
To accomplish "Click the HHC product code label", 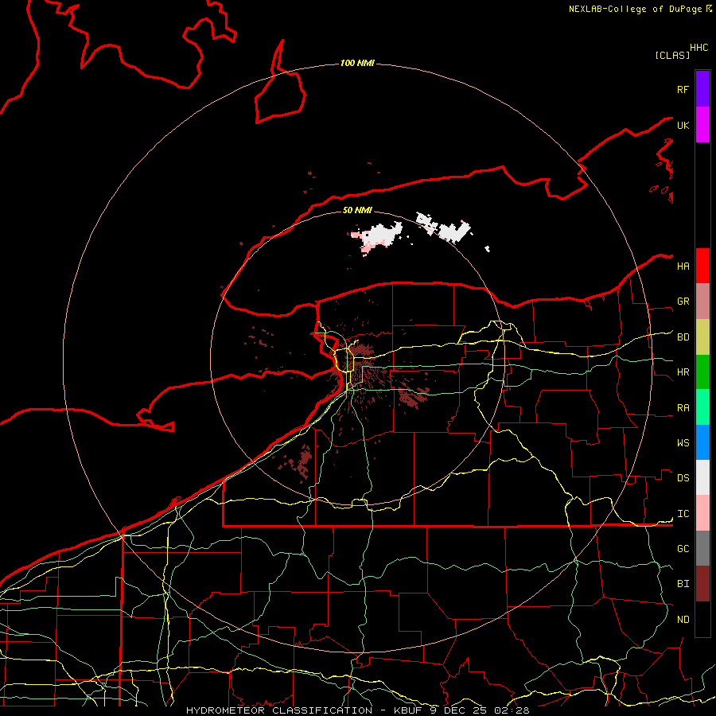I will (x=699, y=48).
